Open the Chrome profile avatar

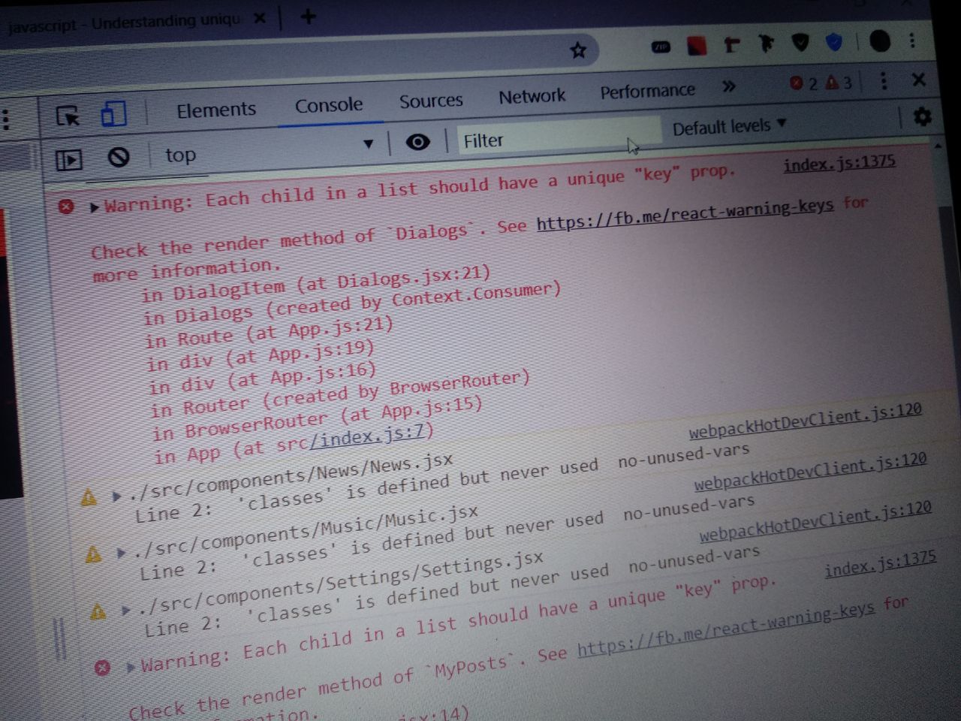[879, 41]
